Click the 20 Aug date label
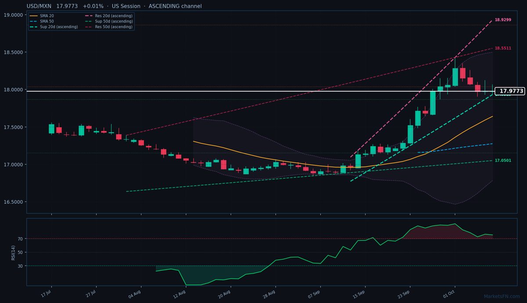Image resolution: width=527 pixels, height=303 pixels. click(x=225, y=293)
